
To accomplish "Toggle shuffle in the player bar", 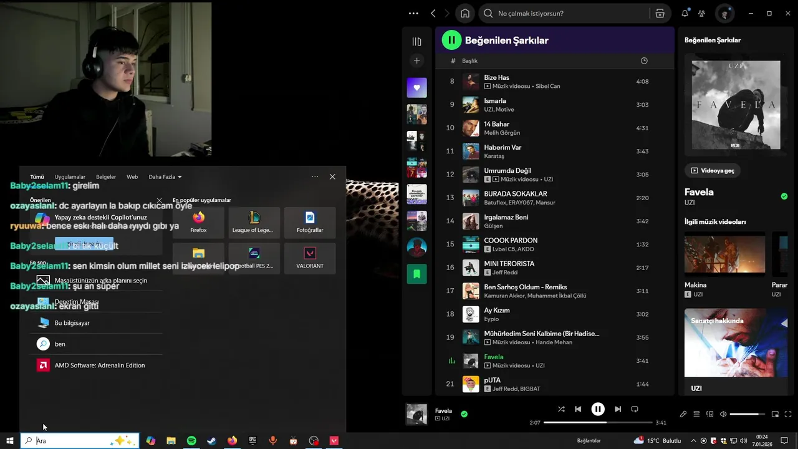I will tap(561, 409).
